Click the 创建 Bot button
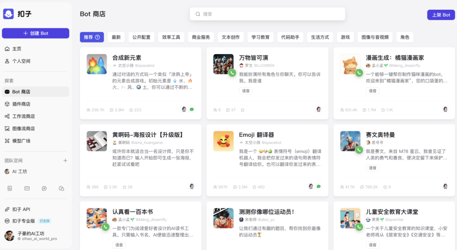 point(36,33)
